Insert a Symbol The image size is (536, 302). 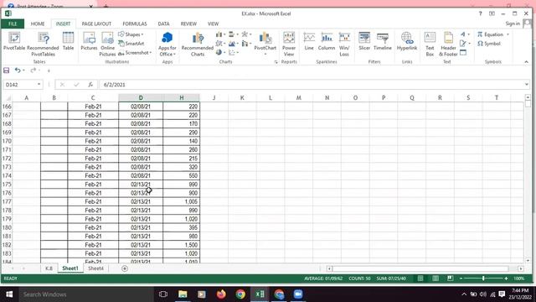(489, 44)
